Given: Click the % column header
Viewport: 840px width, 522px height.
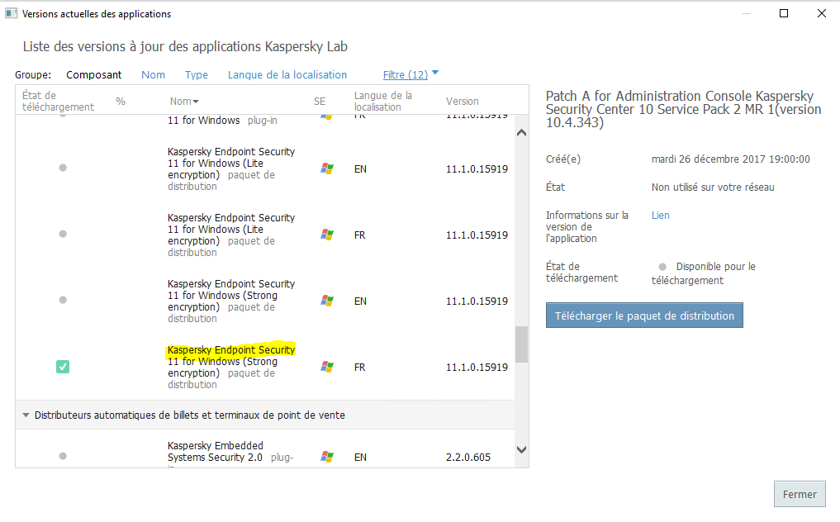Looking at the screenshot, I should pos(121,102).
